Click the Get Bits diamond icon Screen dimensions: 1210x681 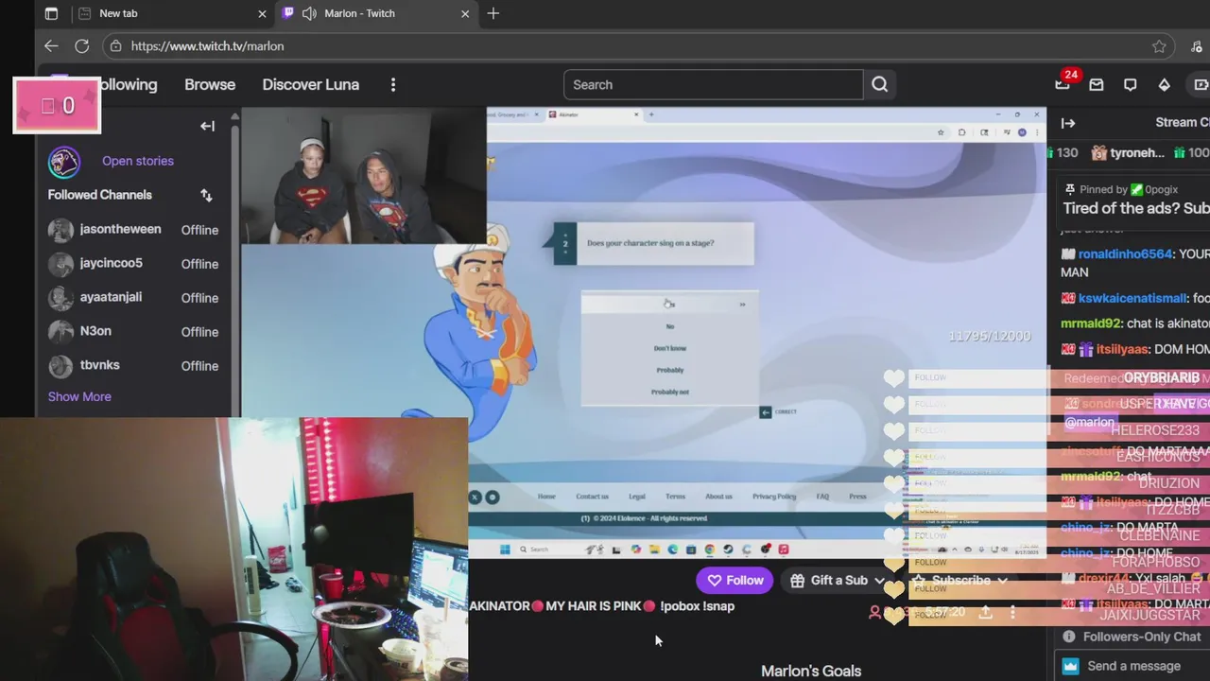pos(1165,84)
